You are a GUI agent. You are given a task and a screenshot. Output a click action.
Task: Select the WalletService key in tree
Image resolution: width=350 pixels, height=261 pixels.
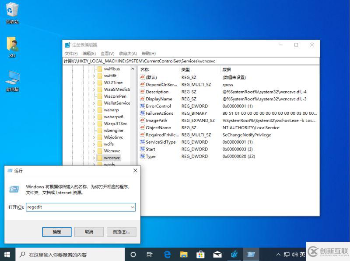click(116, 103)
